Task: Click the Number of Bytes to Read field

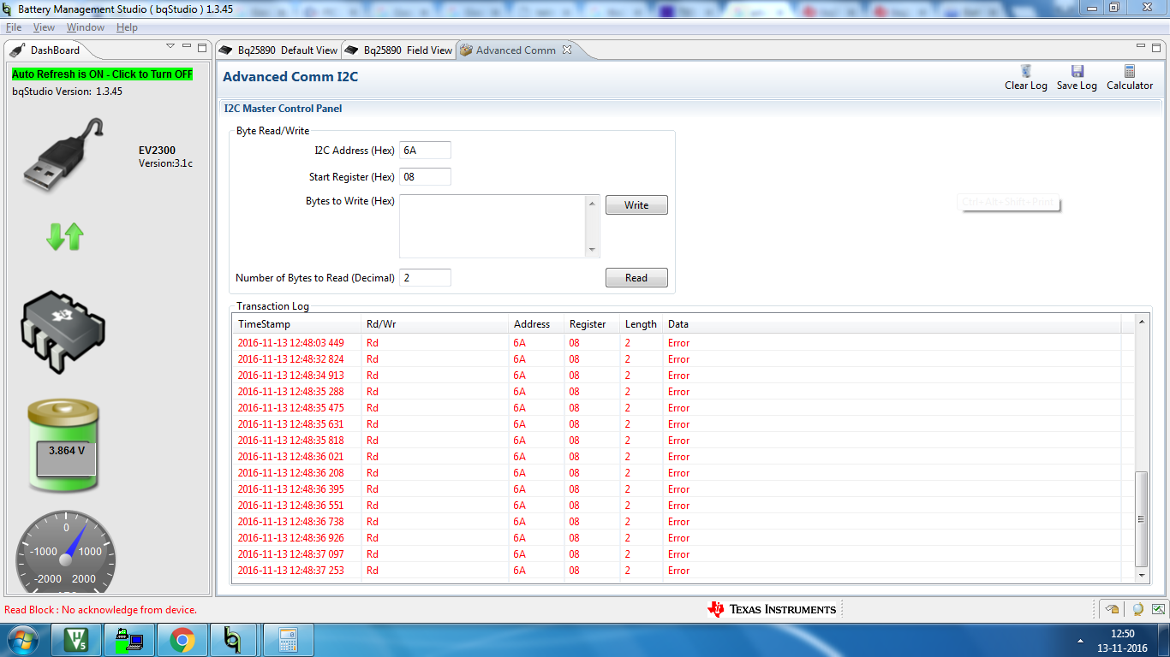Action: tap(425, 278)
